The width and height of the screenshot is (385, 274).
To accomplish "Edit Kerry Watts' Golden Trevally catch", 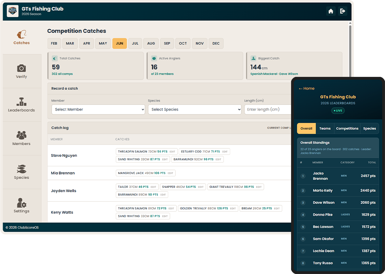I will 233,209.
